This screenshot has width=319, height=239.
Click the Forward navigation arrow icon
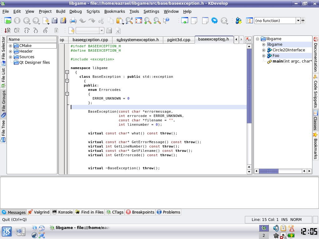[36, 21]
